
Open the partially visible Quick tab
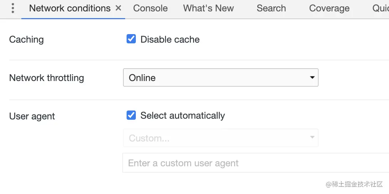pyautogui.click(x=380, y=8)
